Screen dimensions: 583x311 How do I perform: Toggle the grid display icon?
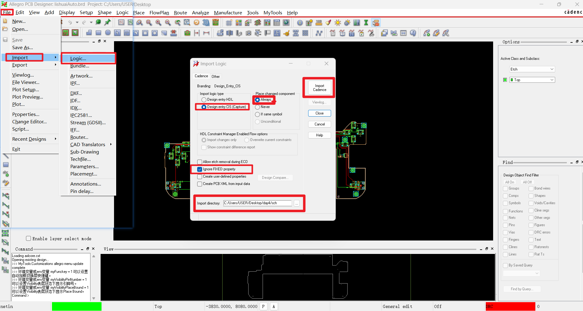229,23
